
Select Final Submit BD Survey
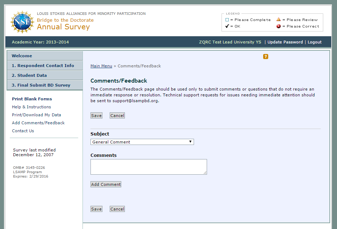tap(41, 85)
